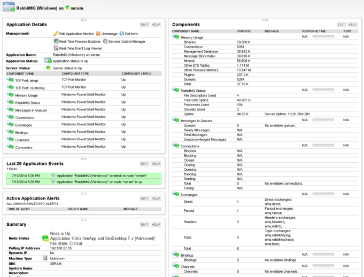Click HELP button in Components panel
The width and height of the screenshot is (364, 277).
[352, 25]
